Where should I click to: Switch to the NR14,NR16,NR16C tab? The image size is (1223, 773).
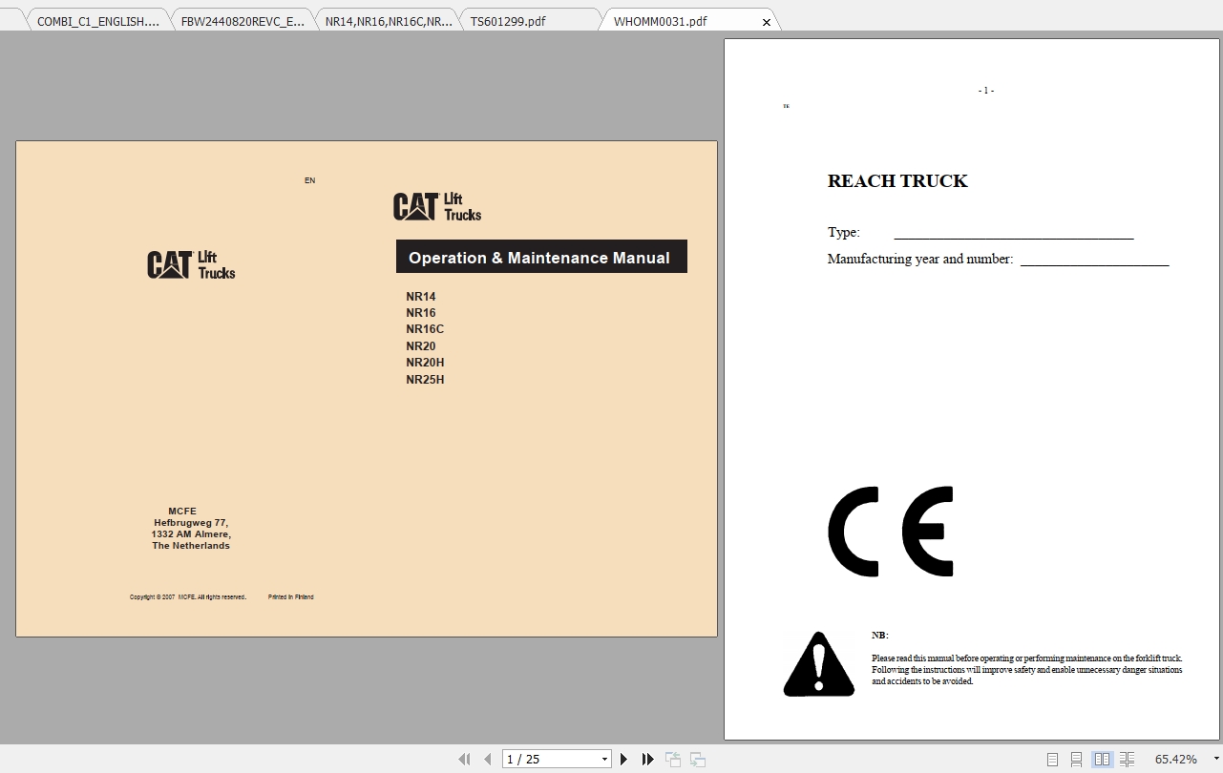coord(388,21)
